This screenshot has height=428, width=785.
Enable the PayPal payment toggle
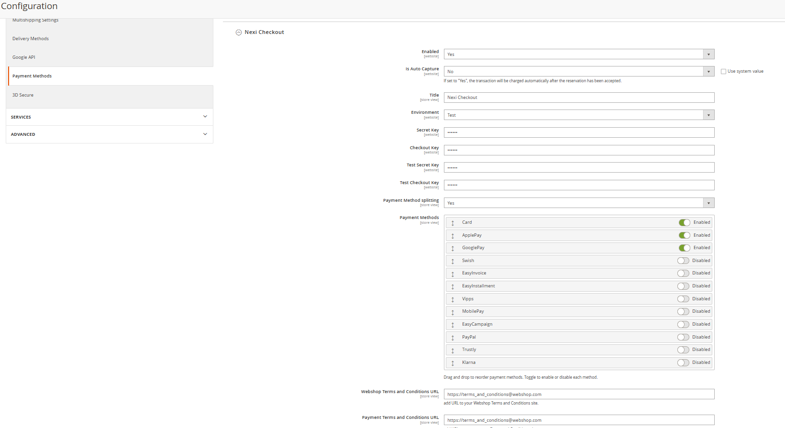pyautogui.click(x=683, y=337)
